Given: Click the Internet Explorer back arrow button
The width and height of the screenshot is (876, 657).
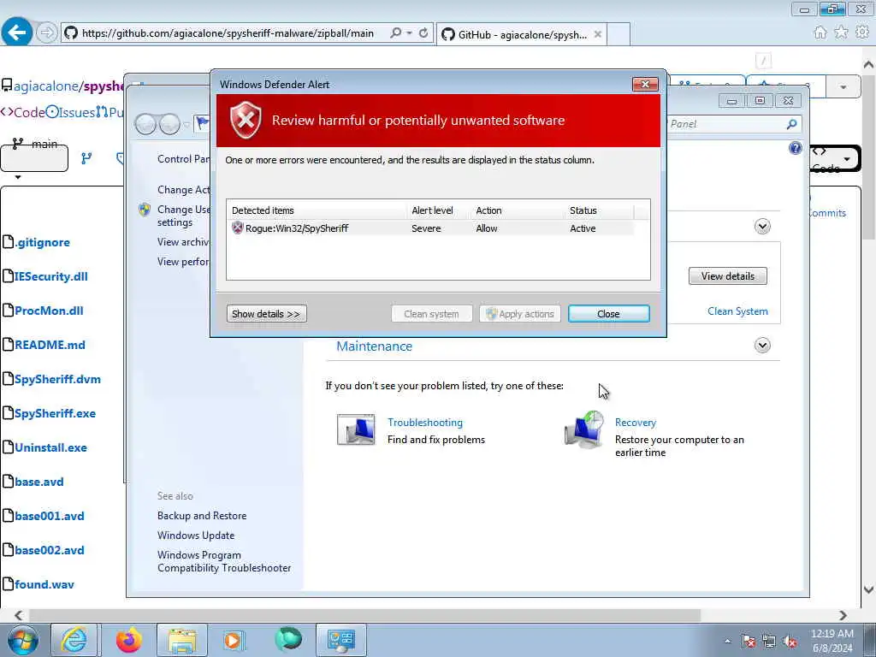Looking at the screenshot, I should coord(17,33).
